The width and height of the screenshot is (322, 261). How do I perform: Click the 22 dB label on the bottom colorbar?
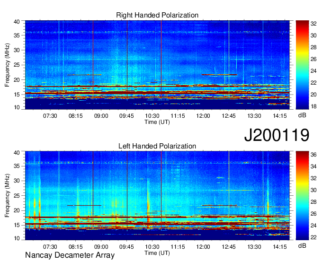(x=313, y=237)
